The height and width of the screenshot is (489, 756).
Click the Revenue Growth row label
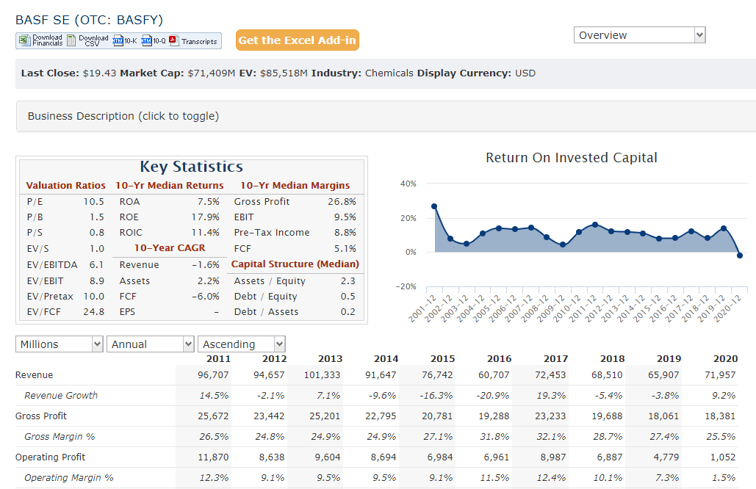pos(61,396)
